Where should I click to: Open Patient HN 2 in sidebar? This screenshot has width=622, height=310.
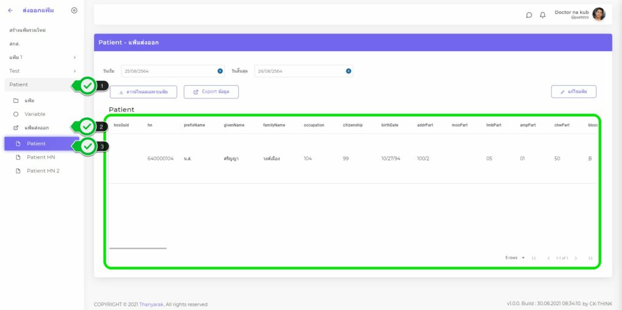coord(43,171)
